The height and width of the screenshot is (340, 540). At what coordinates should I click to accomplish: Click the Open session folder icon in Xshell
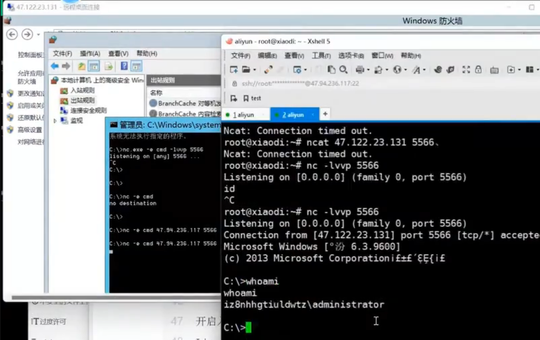[246, 70]
